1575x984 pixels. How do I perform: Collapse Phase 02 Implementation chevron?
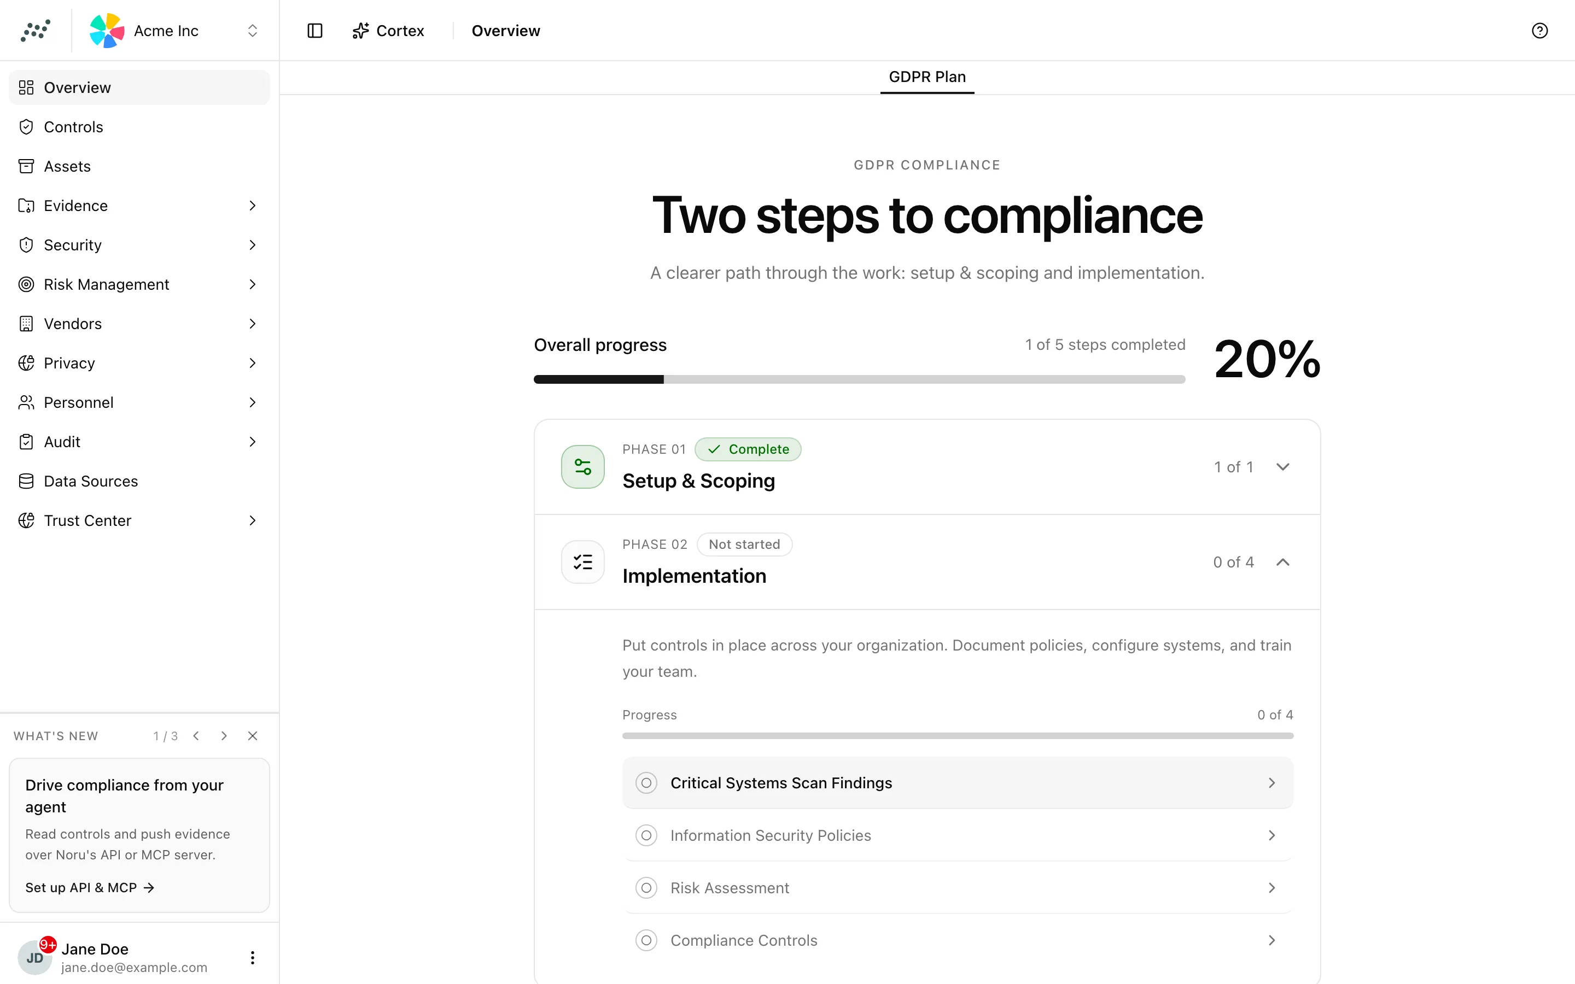1283,561
